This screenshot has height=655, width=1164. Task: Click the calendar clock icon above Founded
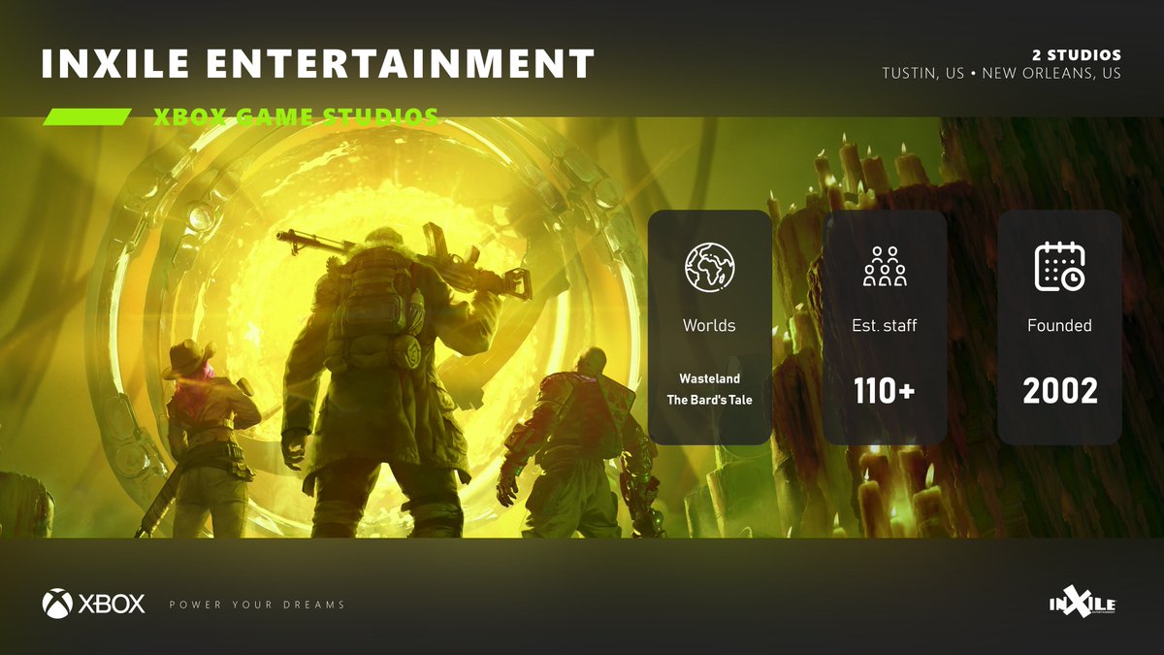tap(1059, 267)
